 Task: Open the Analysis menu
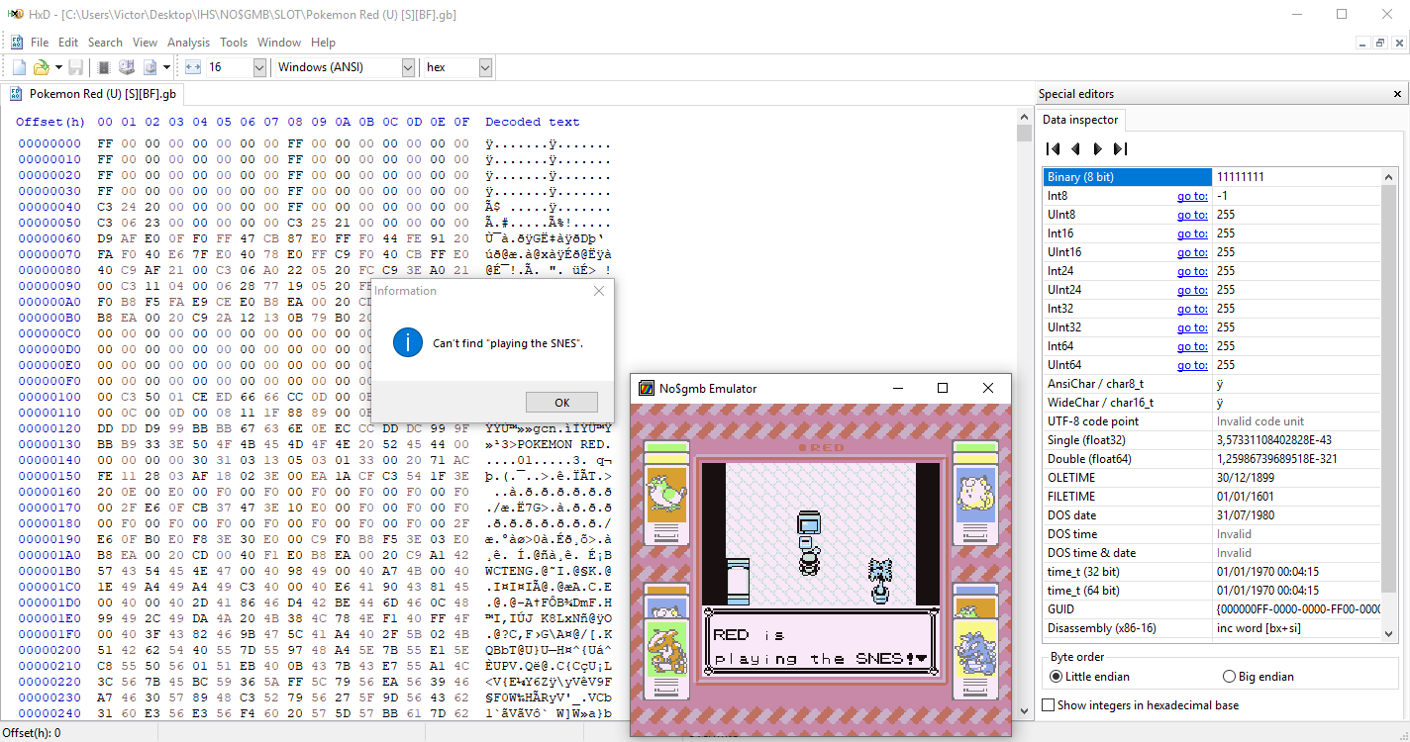pos(188,43)
